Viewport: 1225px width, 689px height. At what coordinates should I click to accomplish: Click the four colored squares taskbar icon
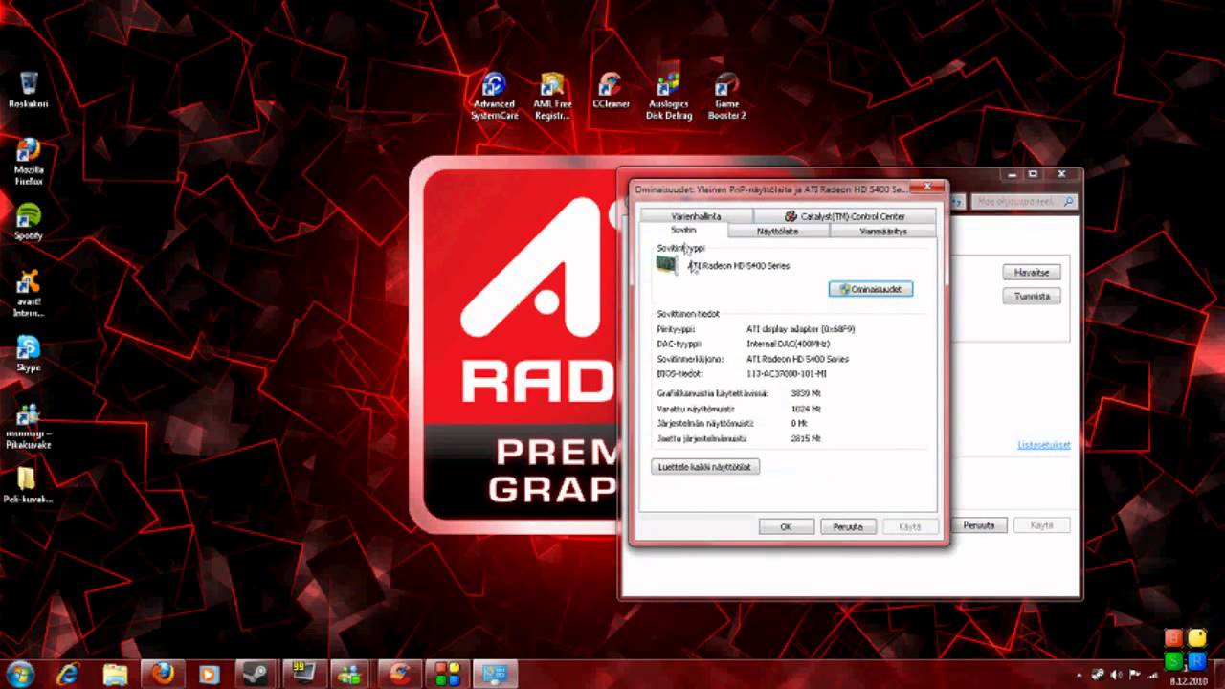pos(448,674)
